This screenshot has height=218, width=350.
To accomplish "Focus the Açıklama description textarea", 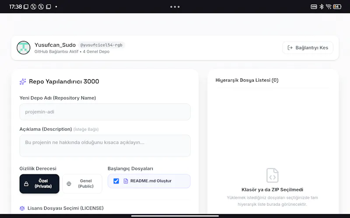I will coord(105,146).
